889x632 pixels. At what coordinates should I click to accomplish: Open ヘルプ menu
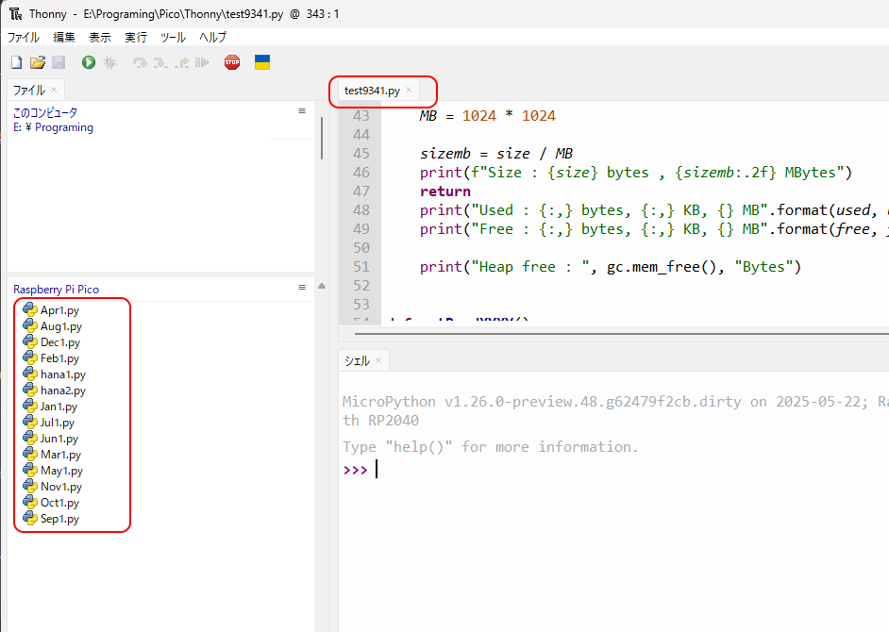tap(213, 38)
